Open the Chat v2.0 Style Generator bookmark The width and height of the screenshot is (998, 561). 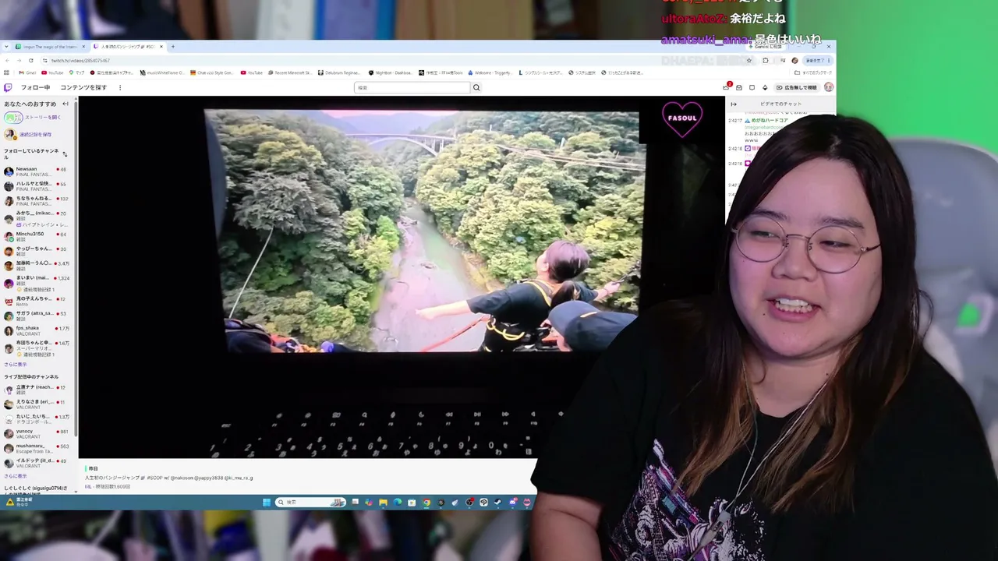[x=213, y=72]
